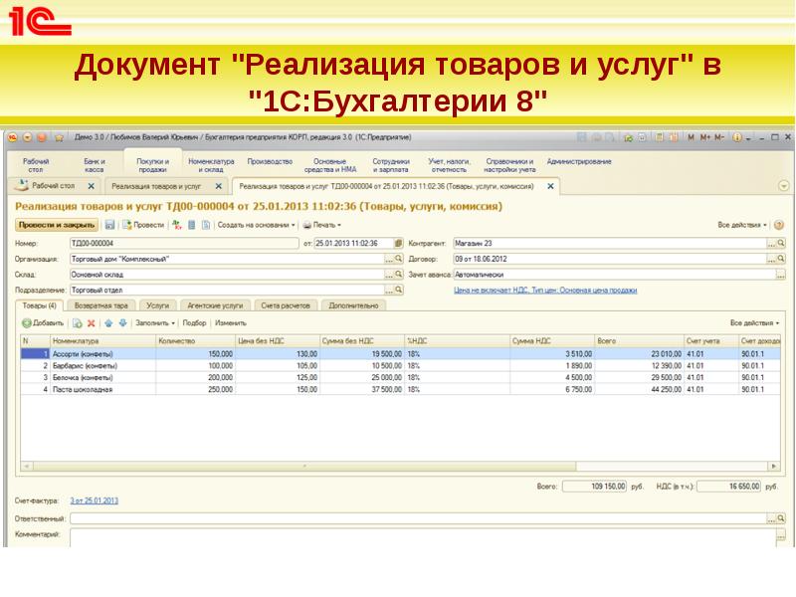Open invoice link 3 от 25.01.2013
This screenshot has height=597, width=796.
pyautogui.click(x=94, y=500)
